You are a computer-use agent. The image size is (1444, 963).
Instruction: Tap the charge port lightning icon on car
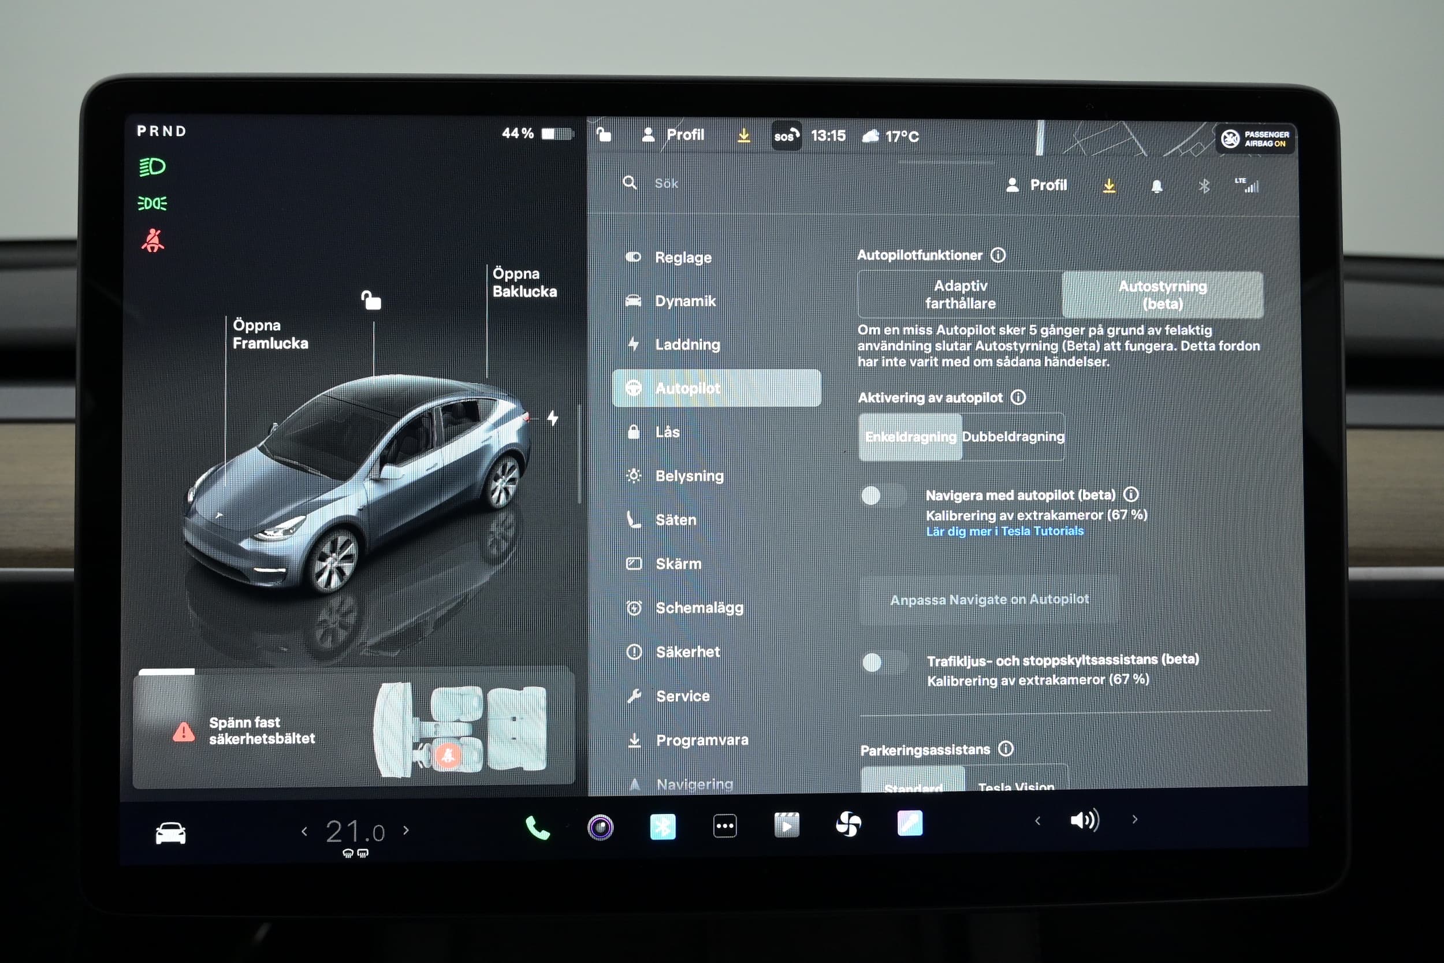point(553,418)
